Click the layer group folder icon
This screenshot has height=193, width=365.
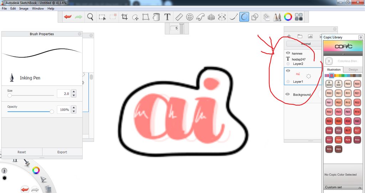pyautogui.click(x=300, y=36)
